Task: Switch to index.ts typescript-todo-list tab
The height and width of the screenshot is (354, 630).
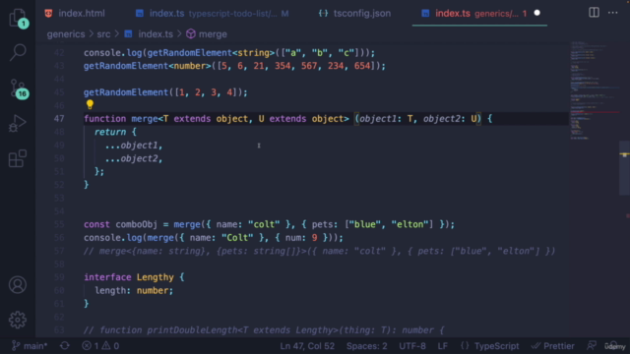Action: click(x=214, y=13)
